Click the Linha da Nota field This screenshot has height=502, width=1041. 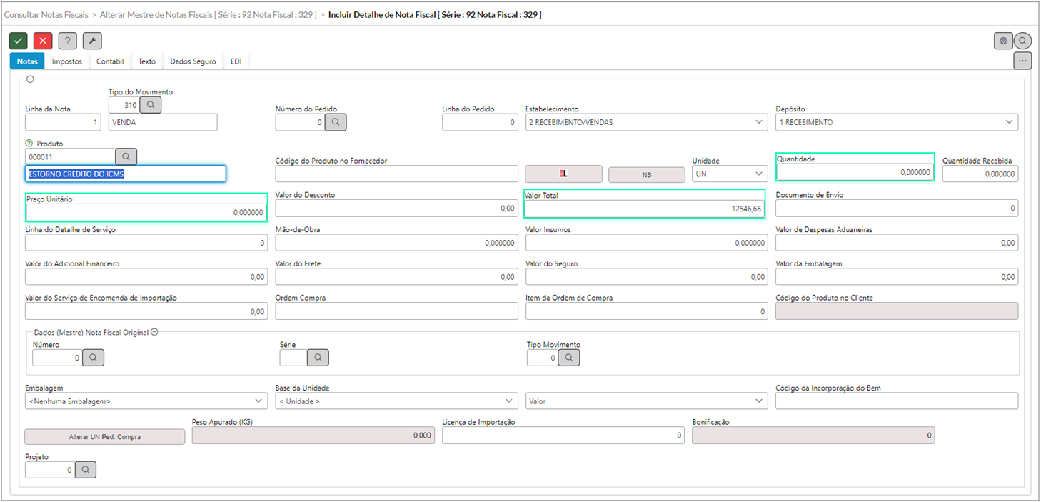tap(63, 122)
